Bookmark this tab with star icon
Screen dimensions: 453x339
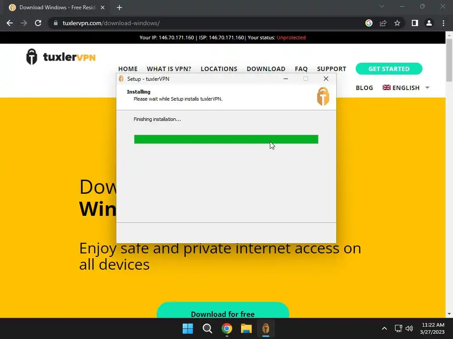[x=397, y=23]
